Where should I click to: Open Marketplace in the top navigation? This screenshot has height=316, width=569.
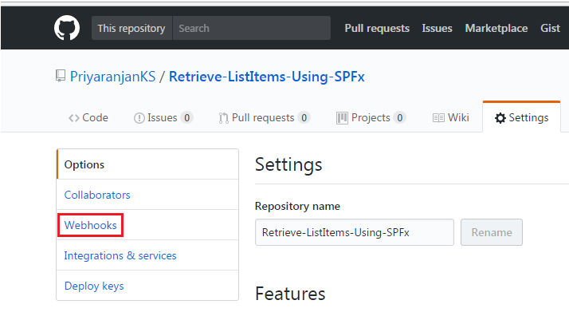tap(496, 28)
